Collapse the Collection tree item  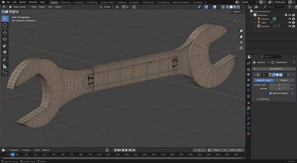point(251,15)
